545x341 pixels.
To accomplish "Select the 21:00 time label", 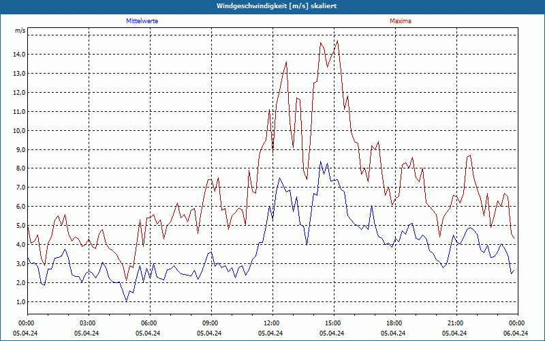I will tap(456, 323).
